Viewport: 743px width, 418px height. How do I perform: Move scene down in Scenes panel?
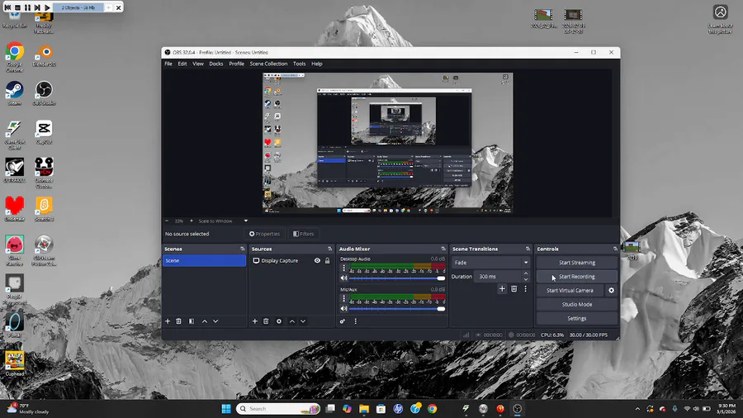215,321
